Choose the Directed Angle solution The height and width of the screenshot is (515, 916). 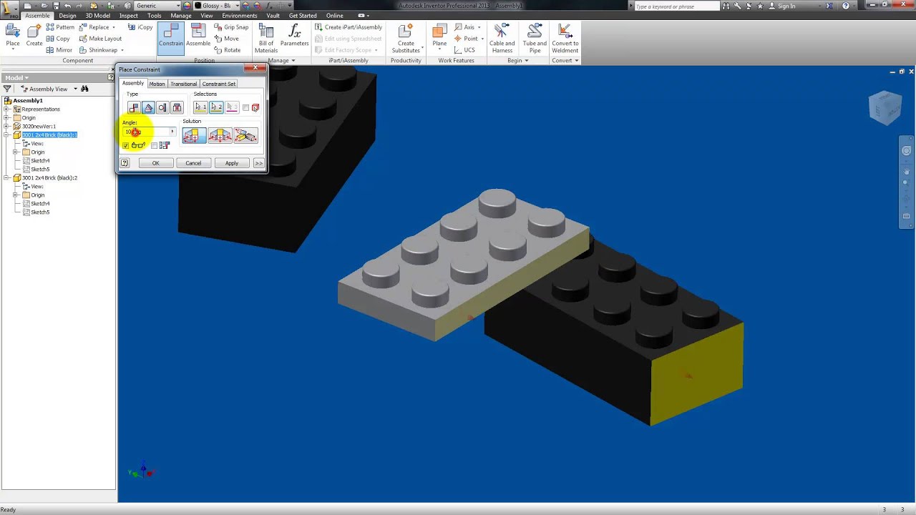(x=194, y=135)
